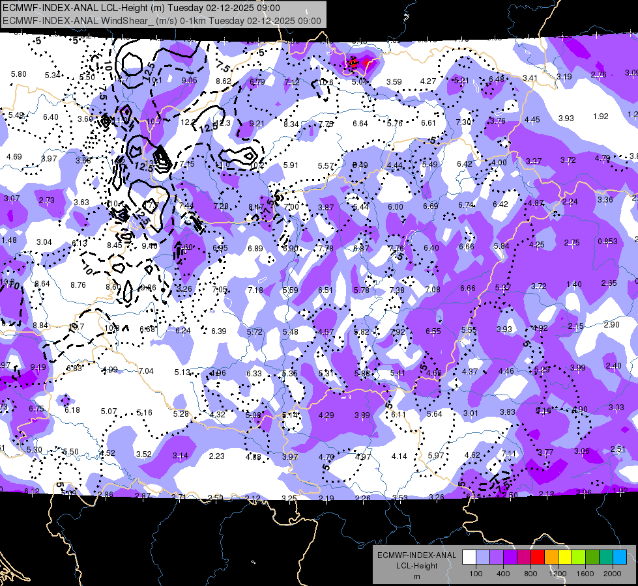Click the contour label '12.5' near '12.3'
This screenshot has height=586, width=638.
pyautogui.click(x=209, y=128)
